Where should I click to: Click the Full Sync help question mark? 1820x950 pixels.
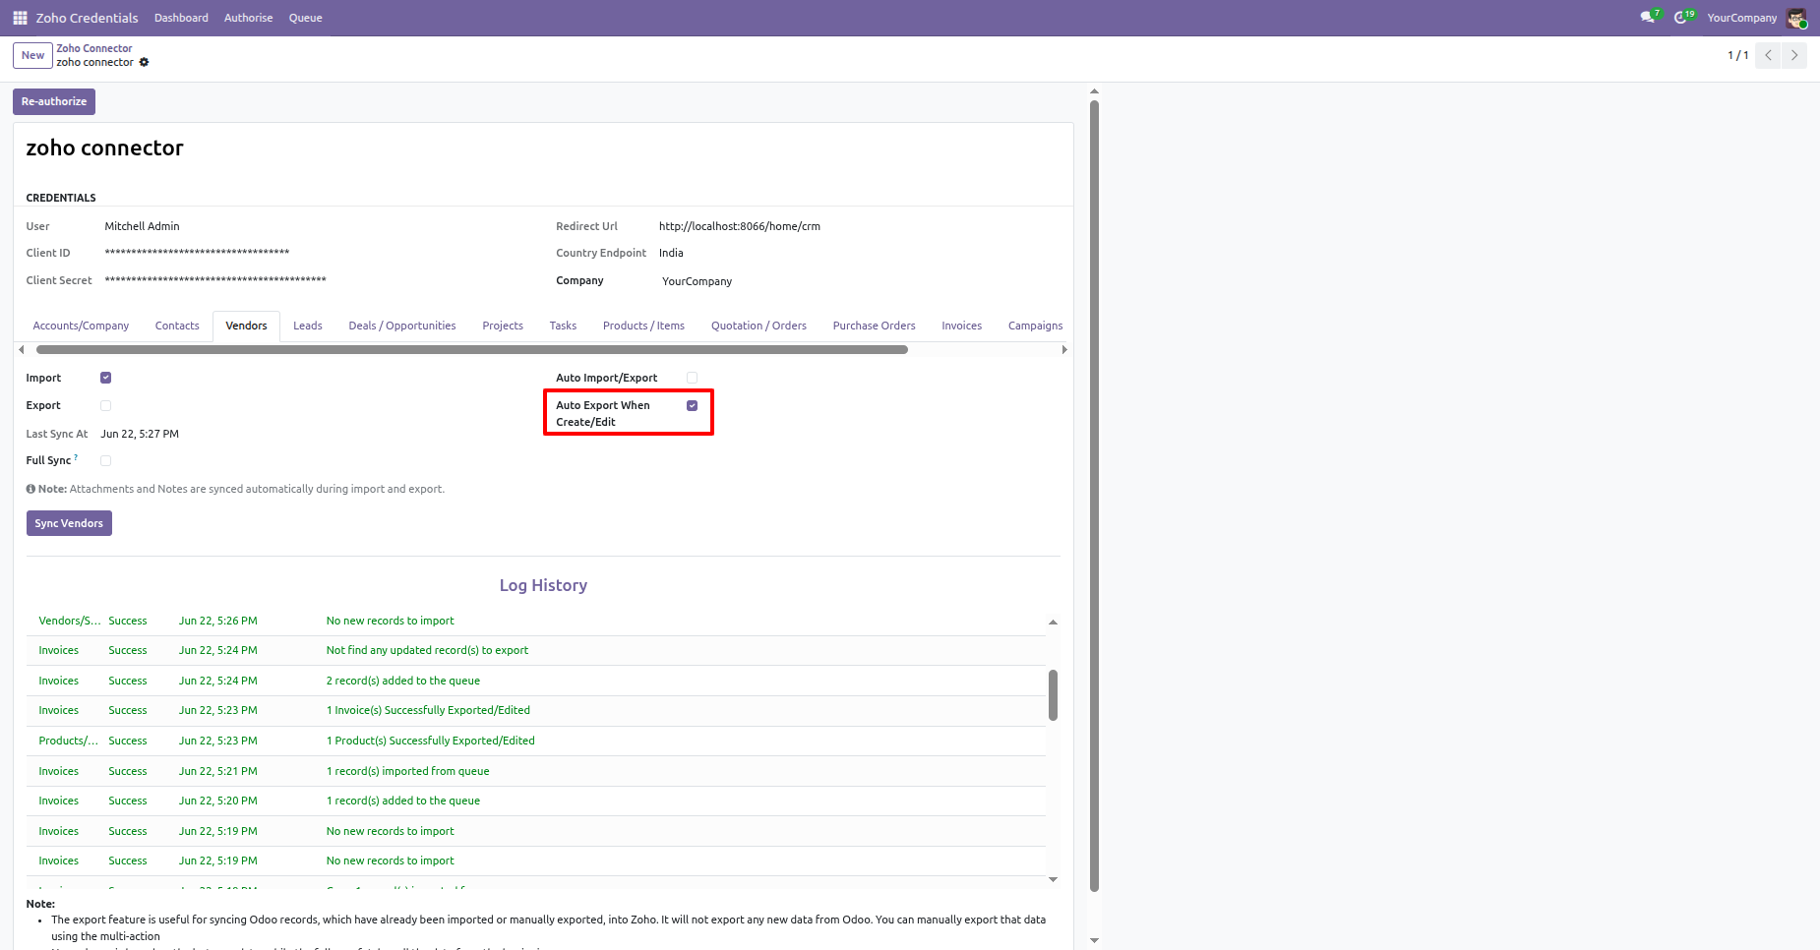[76, 457]
